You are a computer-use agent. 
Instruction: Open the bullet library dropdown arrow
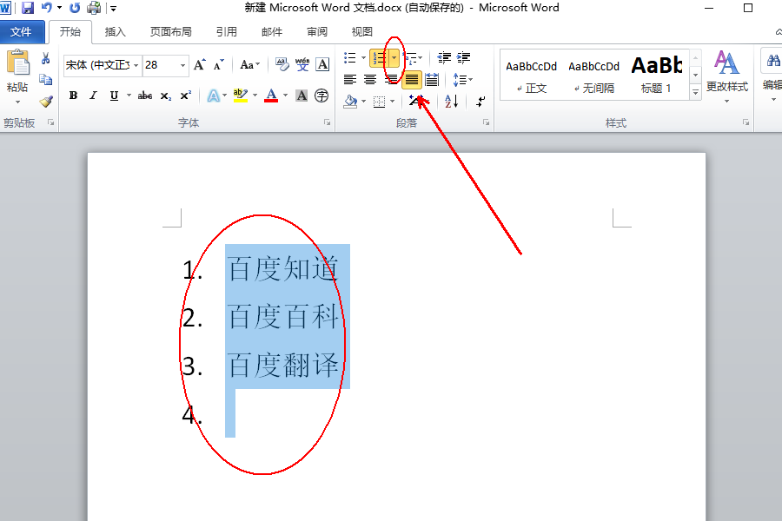click(363, 58)
